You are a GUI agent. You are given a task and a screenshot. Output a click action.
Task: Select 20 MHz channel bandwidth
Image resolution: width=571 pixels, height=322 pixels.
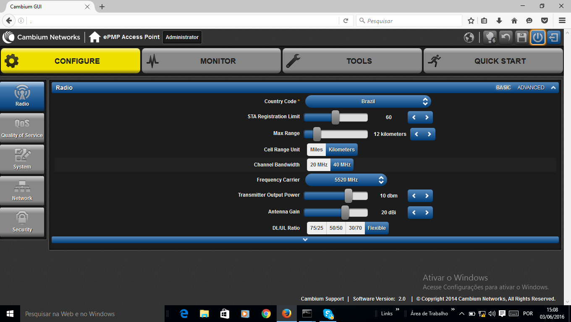319,165
